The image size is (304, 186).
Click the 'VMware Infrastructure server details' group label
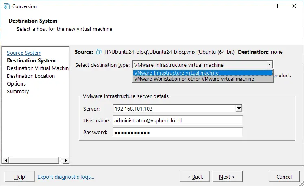(x=126, y=96)
